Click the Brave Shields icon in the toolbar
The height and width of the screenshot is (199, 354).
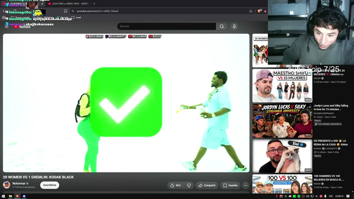(259, 11)
